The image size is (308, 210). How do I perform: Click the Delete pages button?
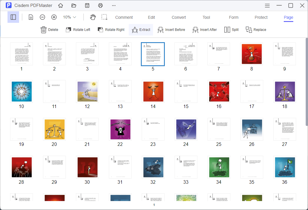pos(49,30)
